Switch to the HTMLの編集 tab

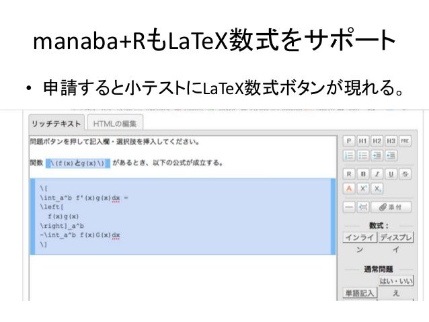(x=115, y=124)
